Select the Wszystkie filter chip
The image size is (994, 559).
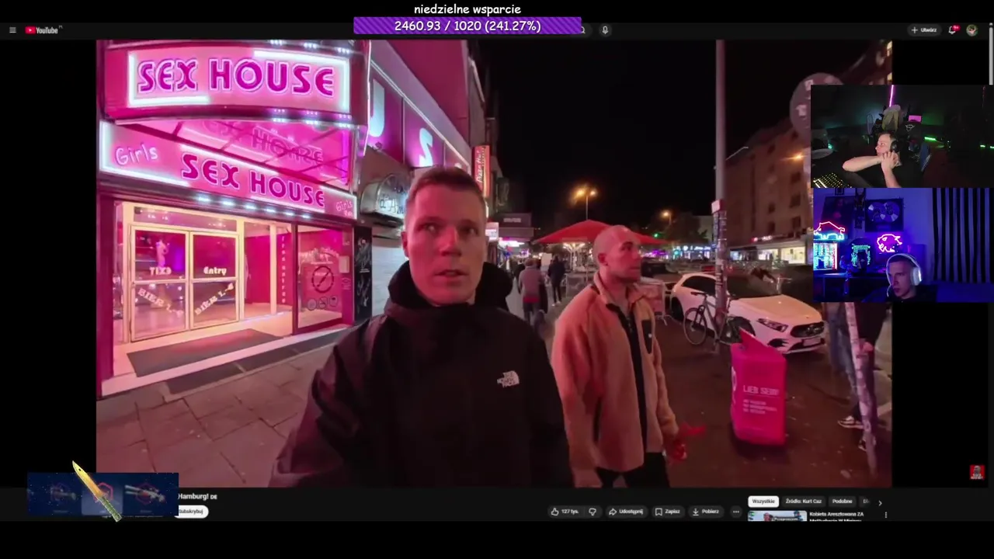763,502
